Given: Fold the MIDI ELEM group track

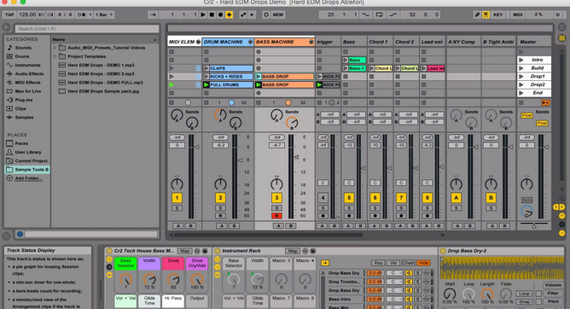Looking at the screenshot, I should (x=198, y=42).
